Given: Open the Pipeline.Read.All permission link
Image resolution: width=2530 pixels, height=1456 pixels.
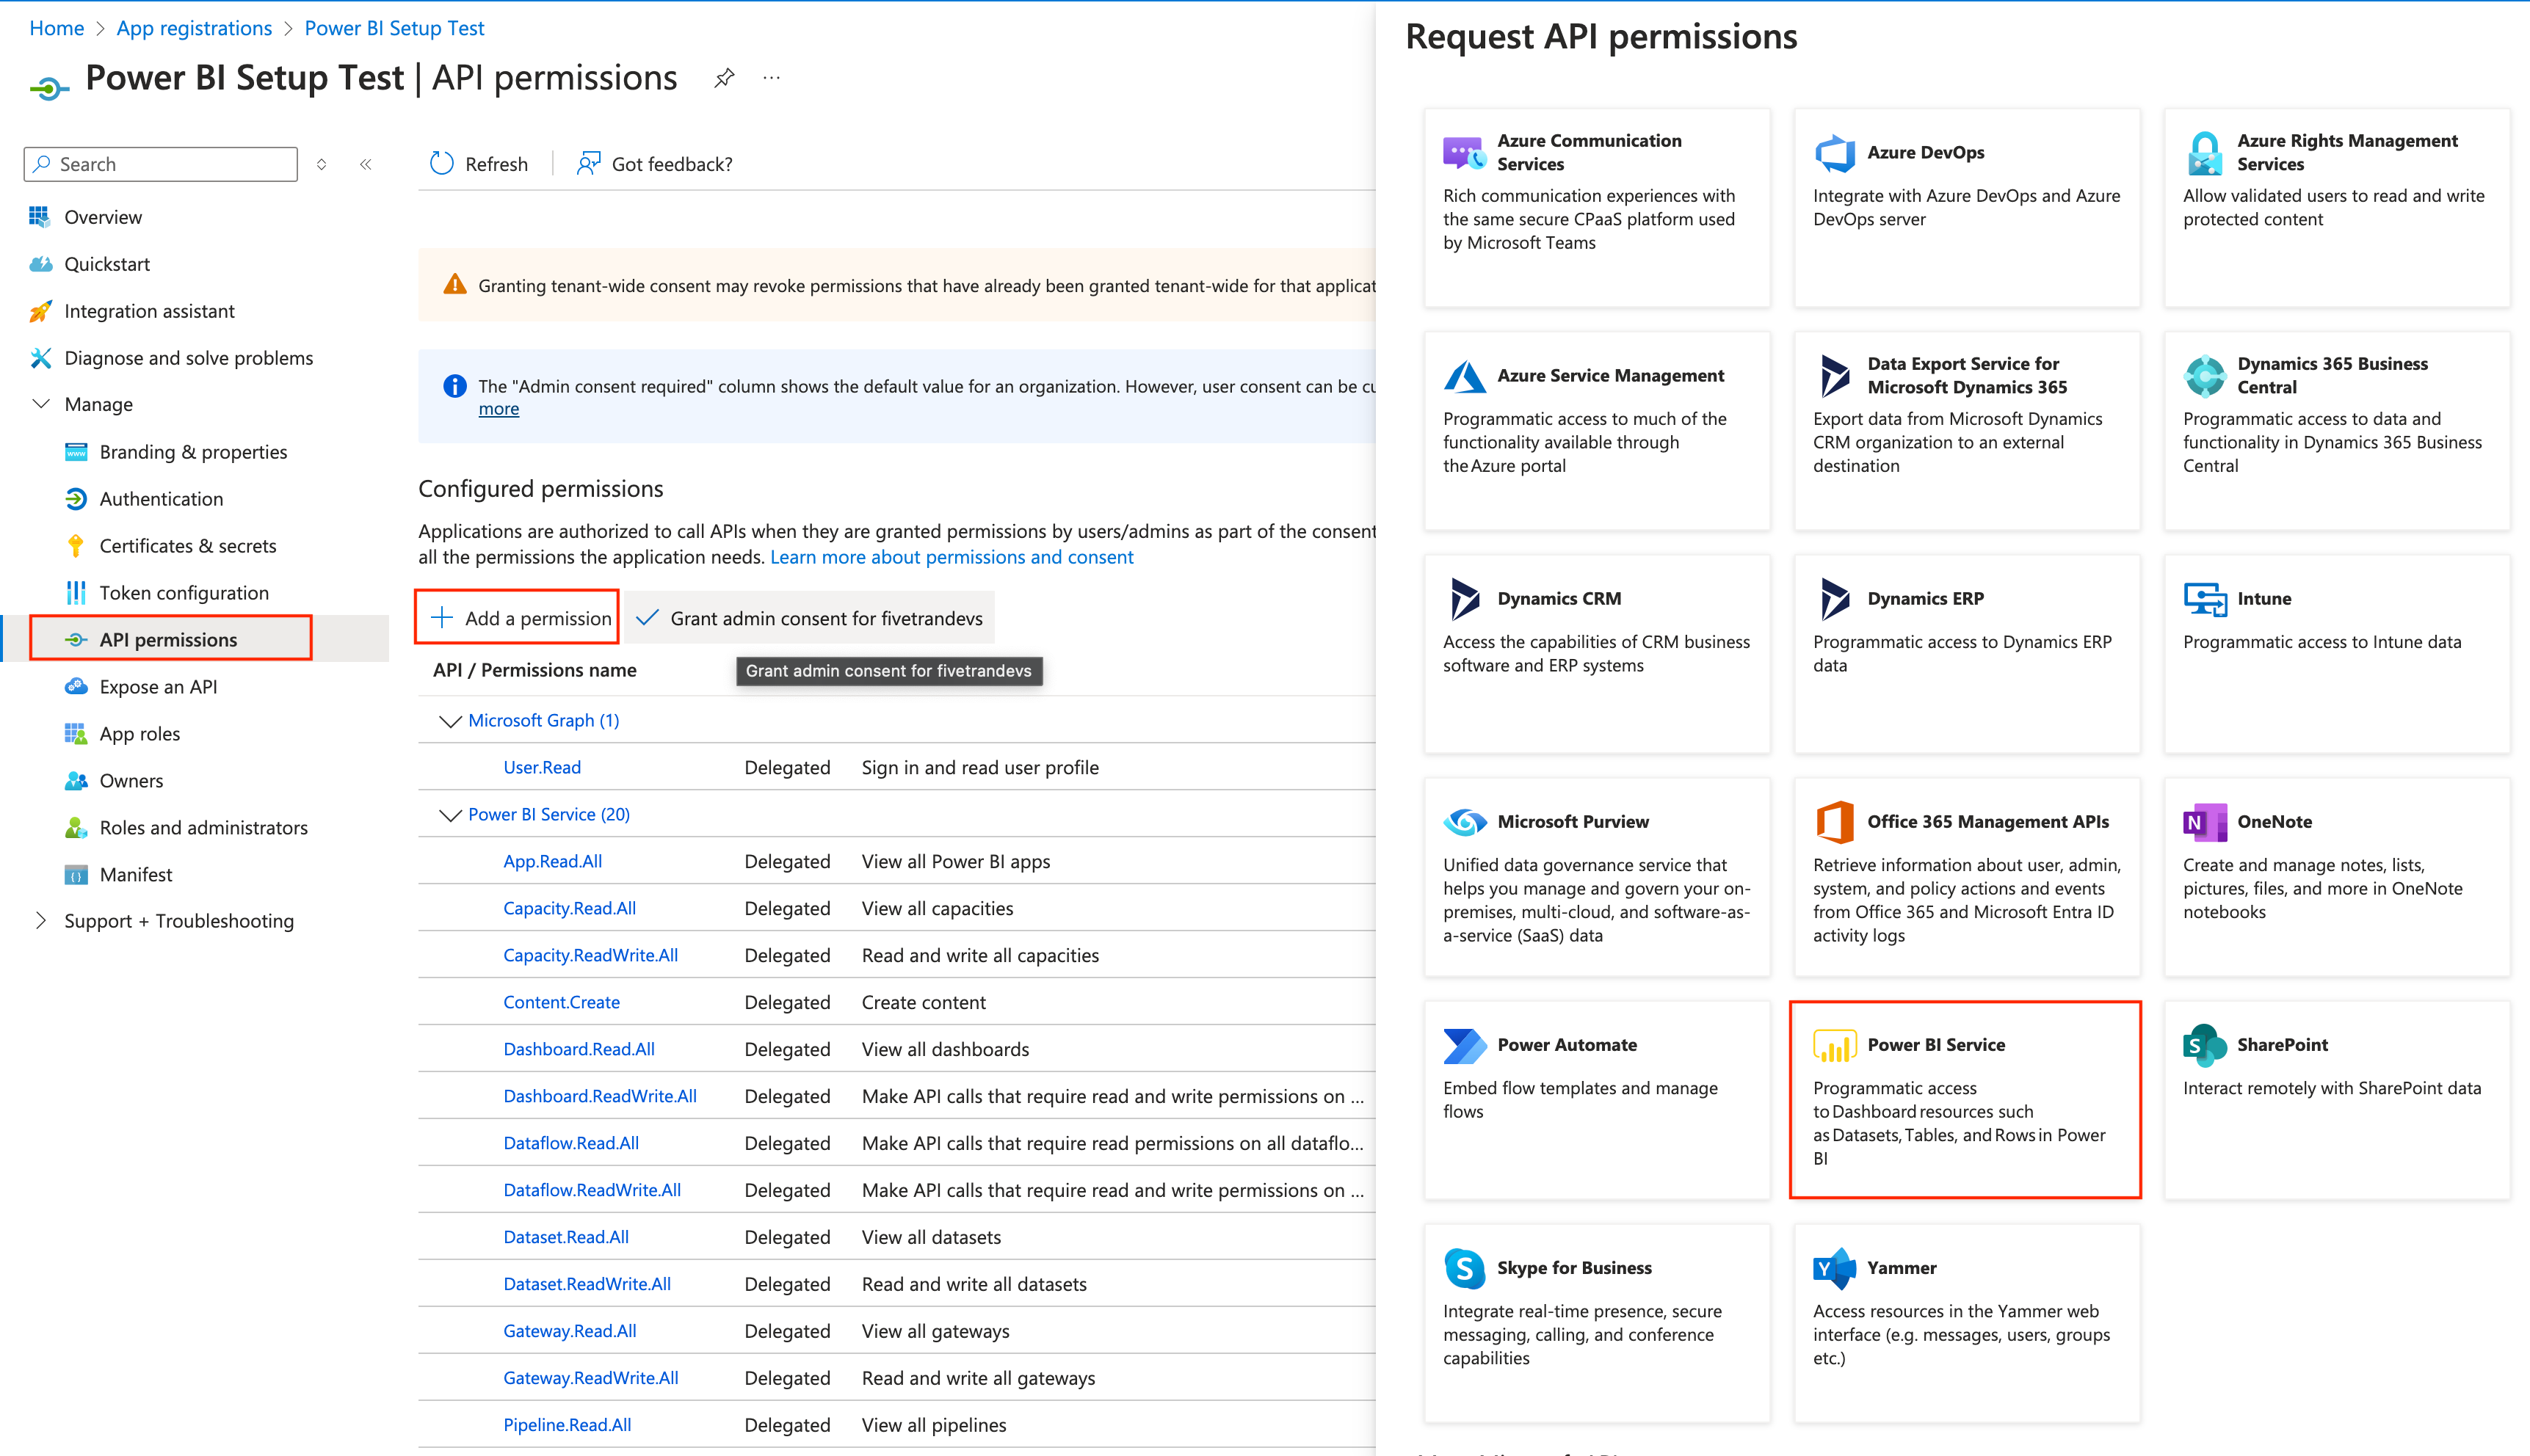Looking at the screenshot, I should pyautogui.click(x=568, y=1426).
